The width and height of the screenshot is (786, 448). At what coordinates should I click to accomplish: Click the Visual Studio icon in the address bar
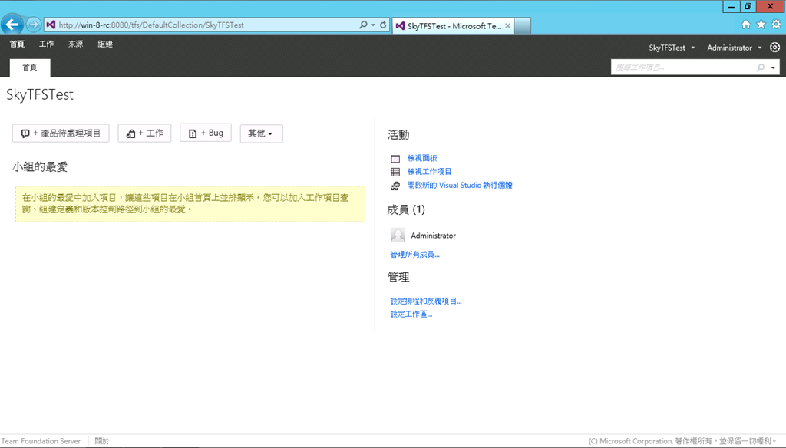pos(51,25)
